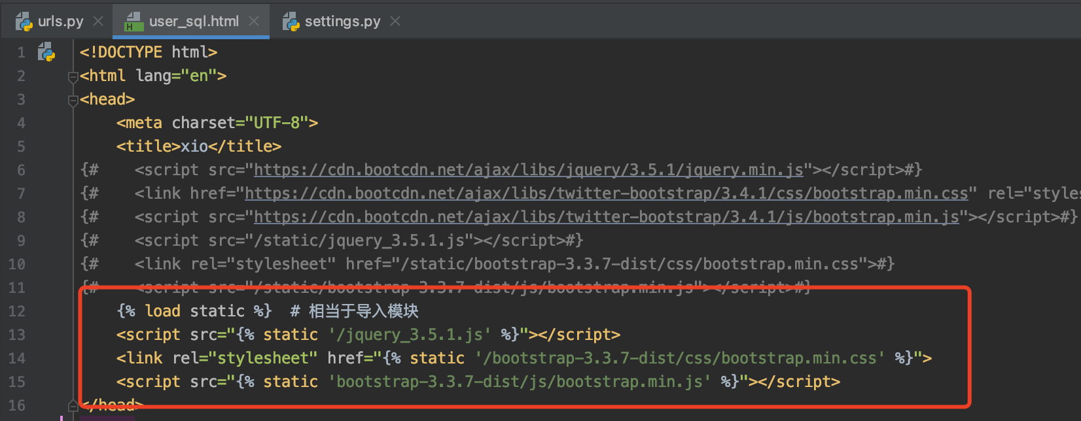The width and height of the screenshot is (1081, 421).
Task: Collapse the html tag fold on line 2
Action: (x=73, y=77)
